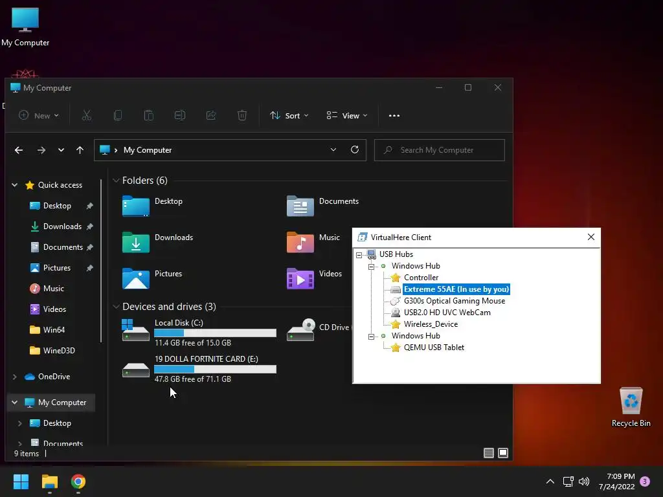Open the Recycle Bin desktop icon
This screenshot has width=663, height=497.
[x=631, y=408]
